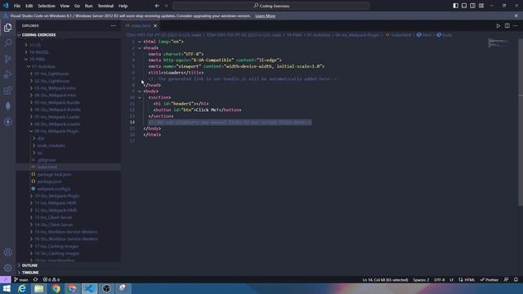Image resolution: width=523 pixels, height=294 pixels.
Task: Click the Learn More link in banner
Action: coord(265,16)
